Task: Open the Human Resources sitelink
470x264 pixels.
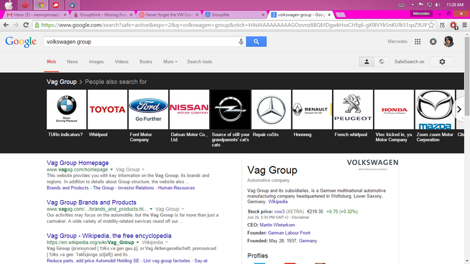Action: (x=177, y=188)
